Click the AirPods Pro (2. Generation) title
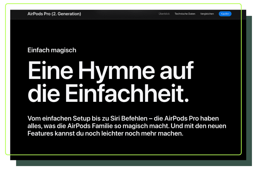257x172 pixels. tap(54, 14)
